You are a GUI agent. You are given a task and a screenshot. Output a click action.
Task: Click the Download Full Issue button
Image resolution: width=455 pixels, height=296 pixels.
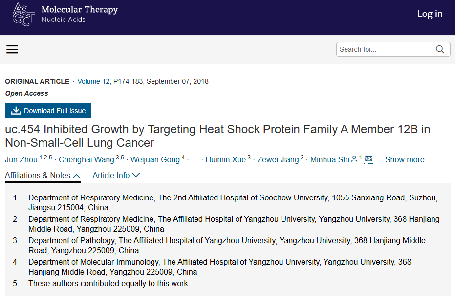[48, 111]
